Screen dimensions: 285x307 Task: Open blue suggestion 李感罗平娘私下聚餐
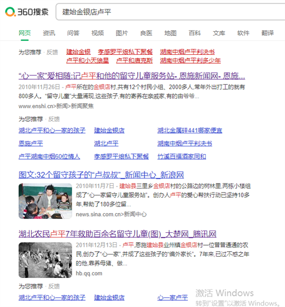coord(121,156)
